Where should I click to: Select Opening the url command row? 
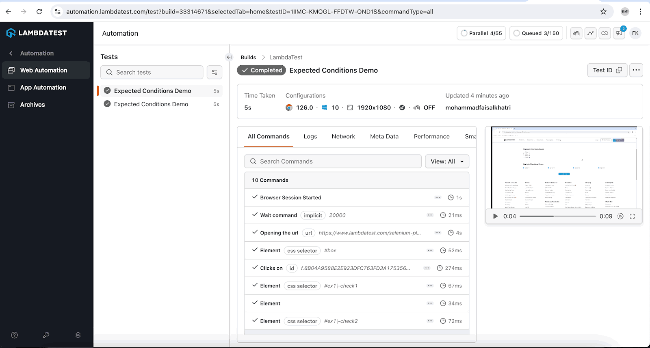[357, 233]
